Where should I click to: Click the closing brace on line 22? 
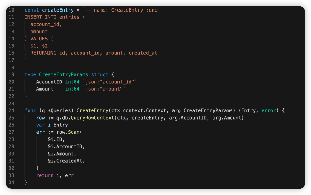26,96
